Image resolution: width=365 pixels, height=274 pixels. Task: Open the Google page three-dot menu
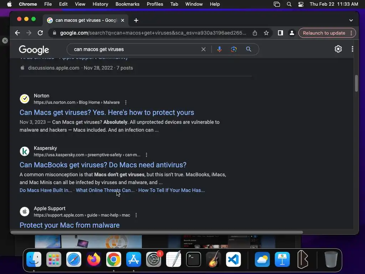tap(353, 49)
